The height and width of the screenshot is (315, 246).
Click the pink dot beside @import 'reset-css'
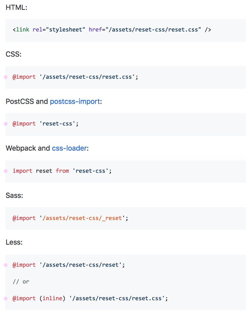coord(6,124)
